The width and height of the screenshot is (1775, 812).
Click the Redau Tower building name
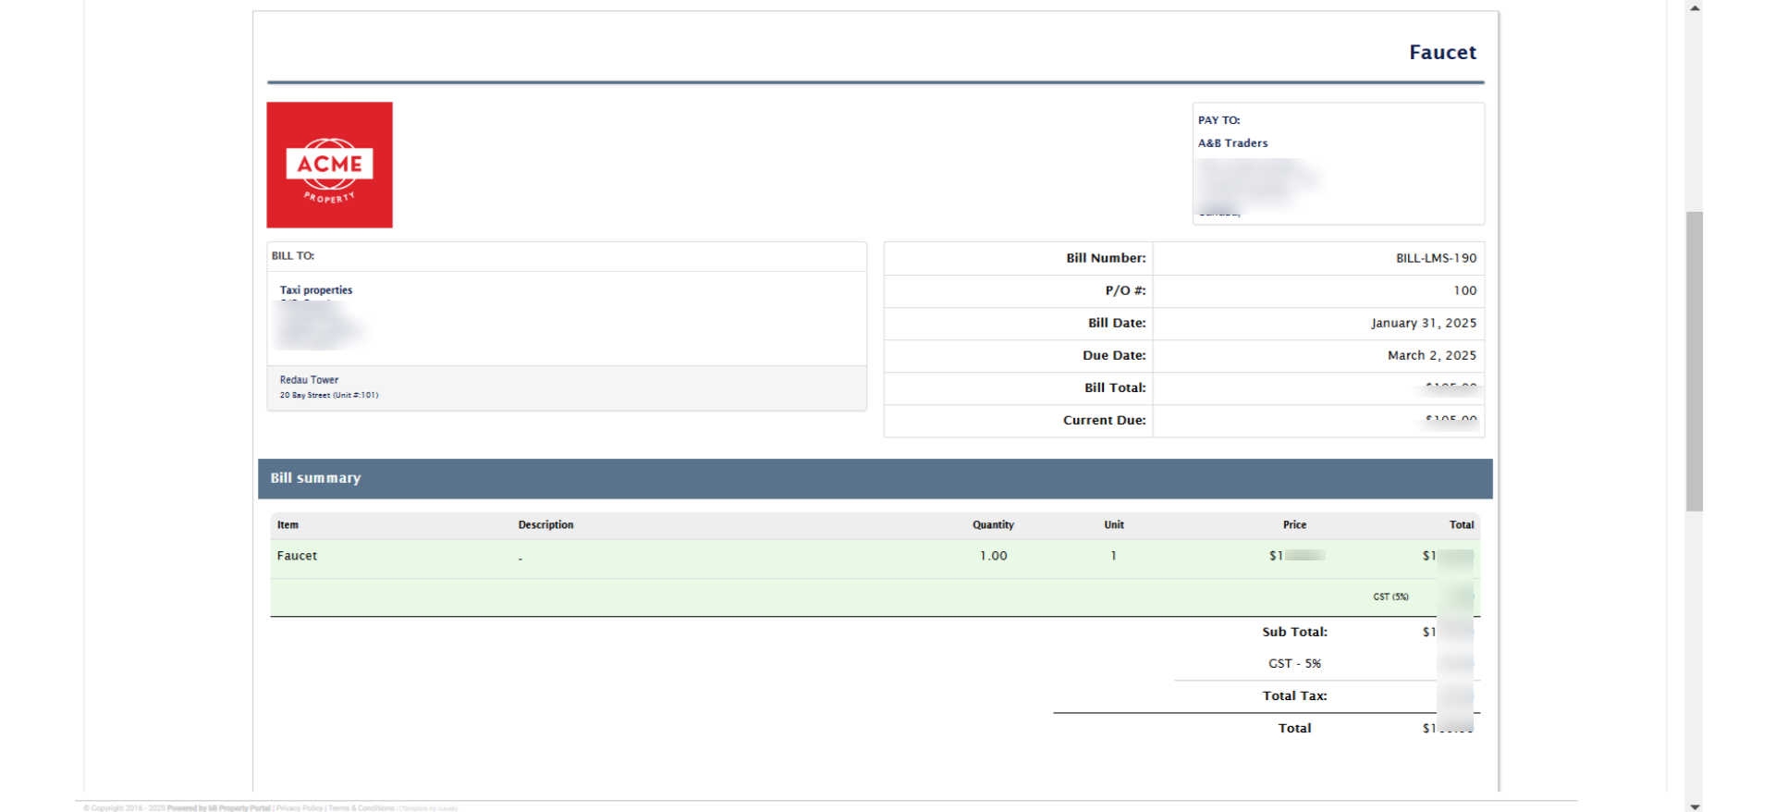pos(309,380)
